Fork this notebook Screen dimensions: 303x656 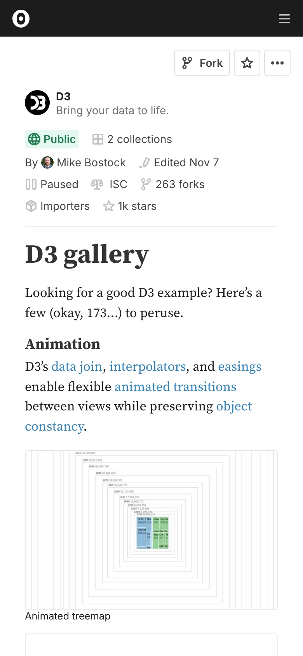pos(202,63)
